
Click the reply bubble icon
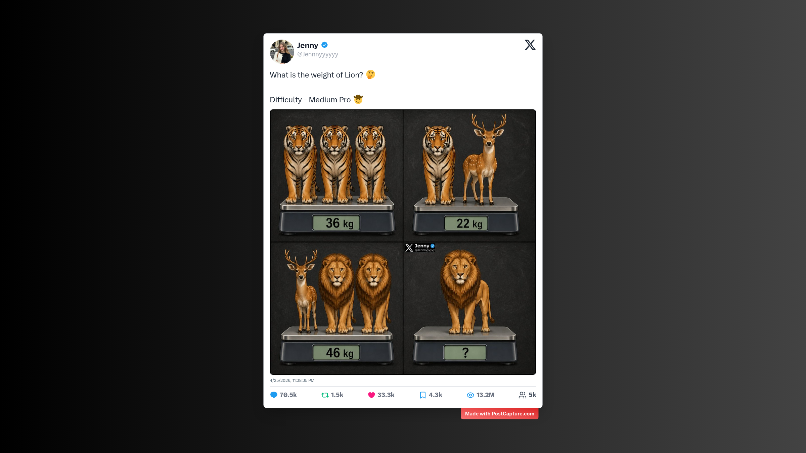coord(274,395)
